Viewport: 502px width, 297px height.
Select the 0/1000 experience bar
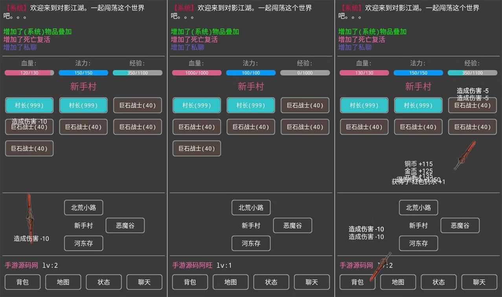pos(305,73)
